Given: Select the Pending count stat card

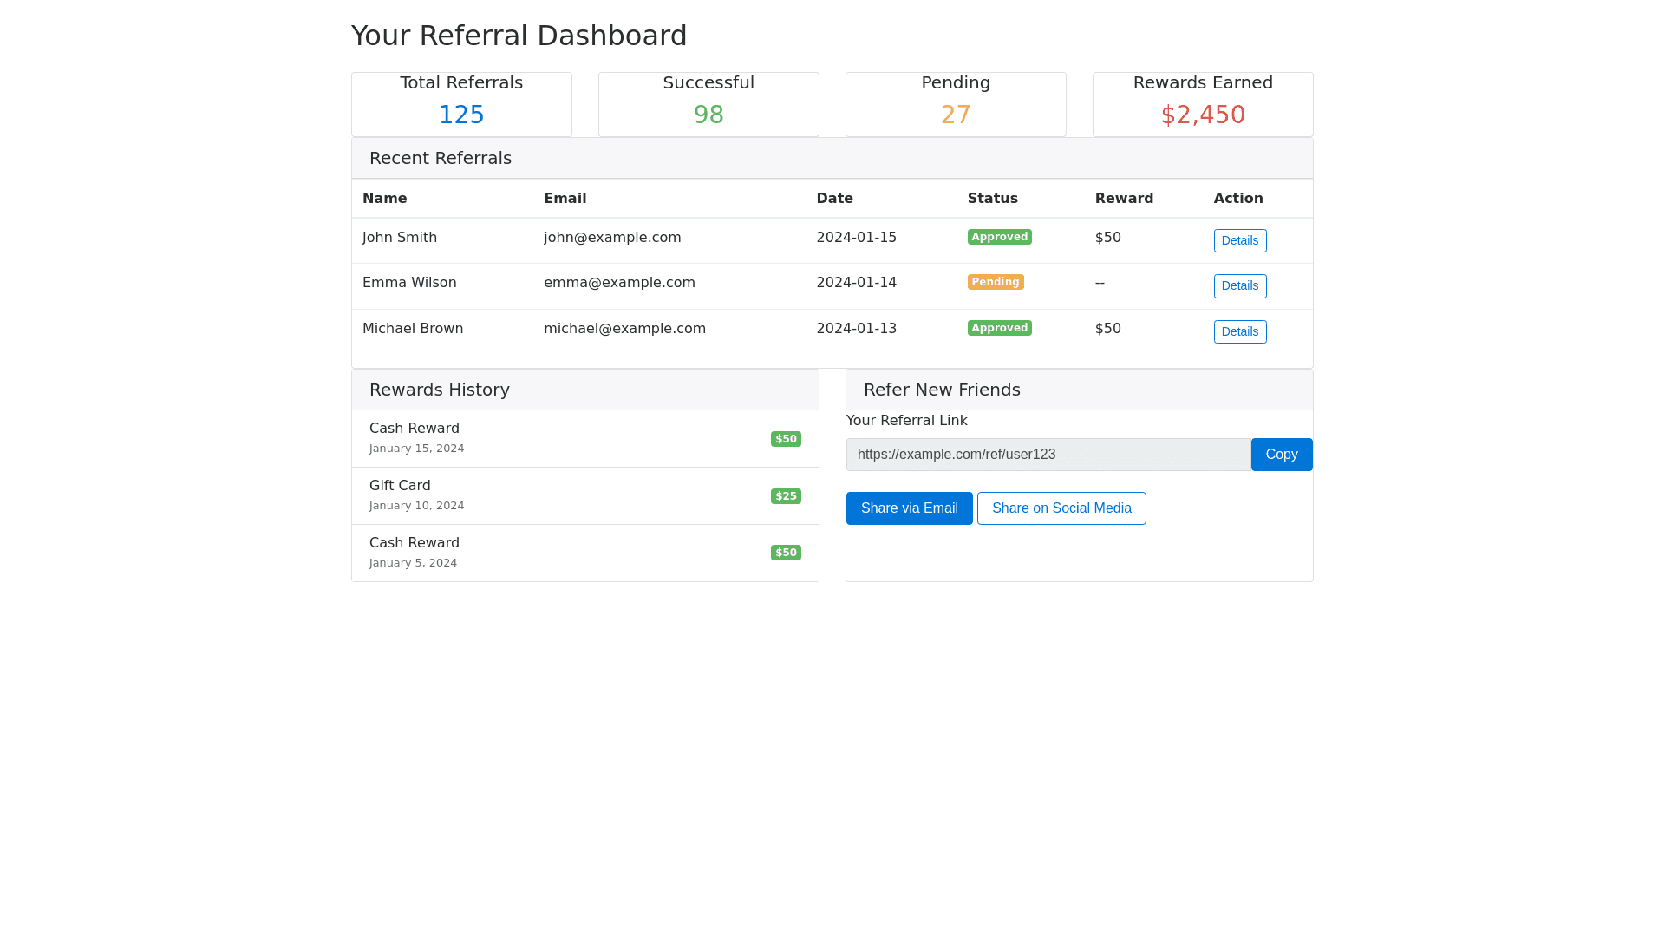Looking at the screenshot, I should [x=956, y=104].
